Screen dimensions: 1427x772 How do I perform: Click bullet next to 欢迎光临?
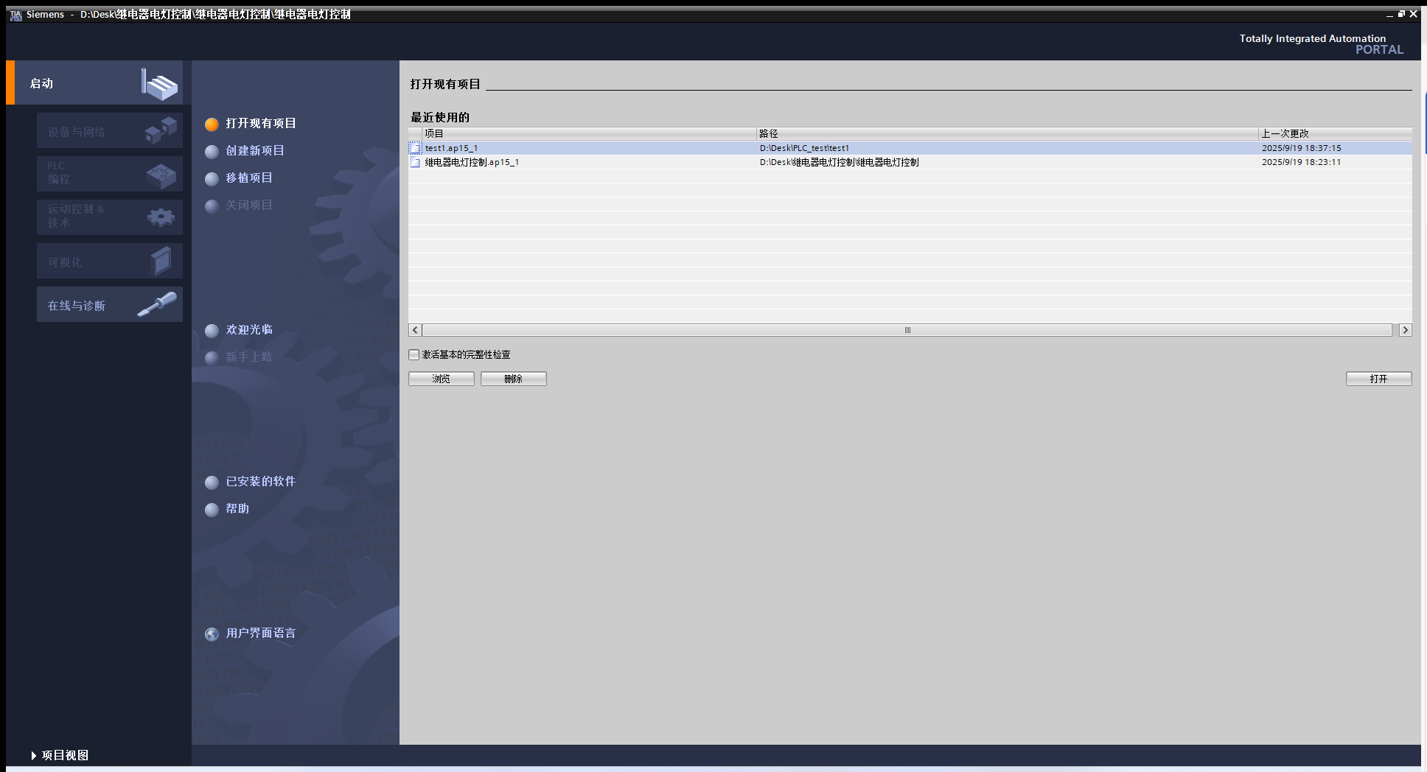click(212, 330)
